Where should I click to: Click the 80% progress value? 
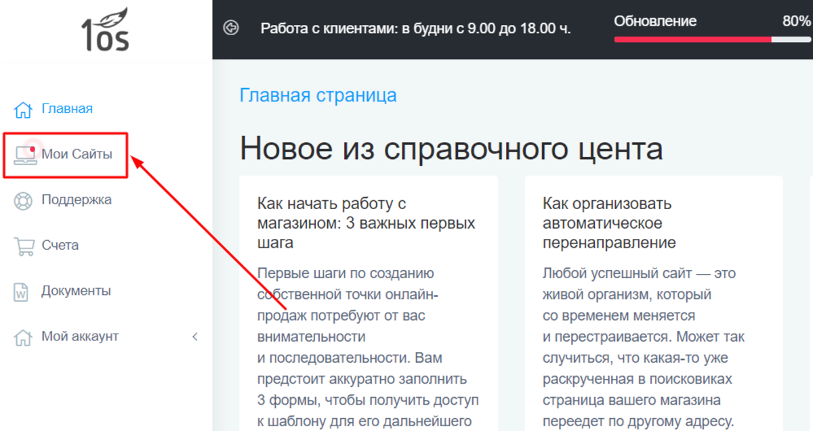796,21
